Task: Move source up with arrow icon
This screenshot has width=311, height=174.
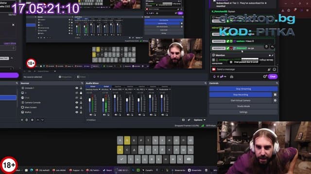Action: tap(38, 120)
